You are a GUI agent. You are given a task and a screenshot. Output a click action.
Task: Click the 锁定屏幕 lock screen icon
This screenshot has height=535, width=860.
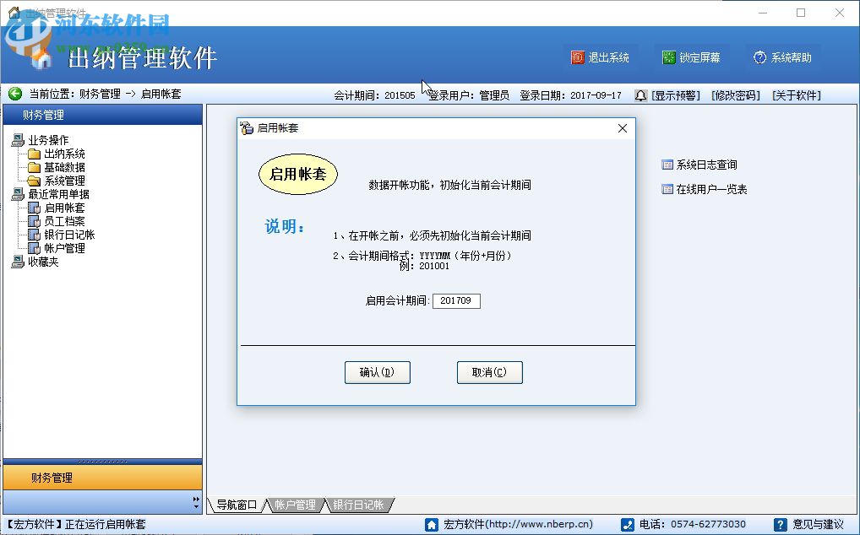click(x=667, y=56)
